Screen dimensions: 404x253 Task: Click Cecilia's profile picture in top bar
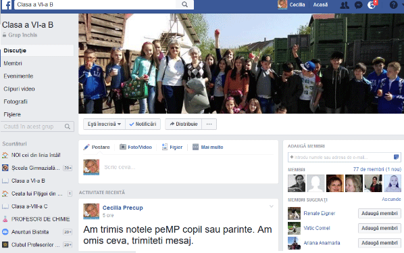[x=282, y=5]
